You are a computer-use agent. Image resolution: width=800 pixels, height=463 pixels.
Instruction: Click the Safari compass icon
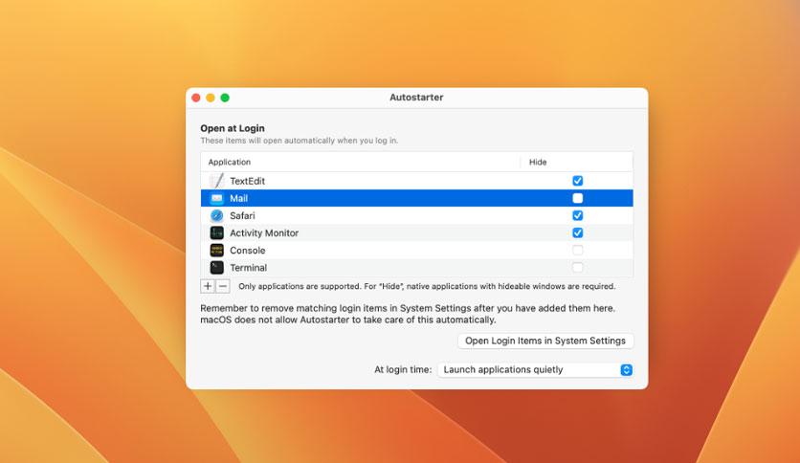point(217,215)
